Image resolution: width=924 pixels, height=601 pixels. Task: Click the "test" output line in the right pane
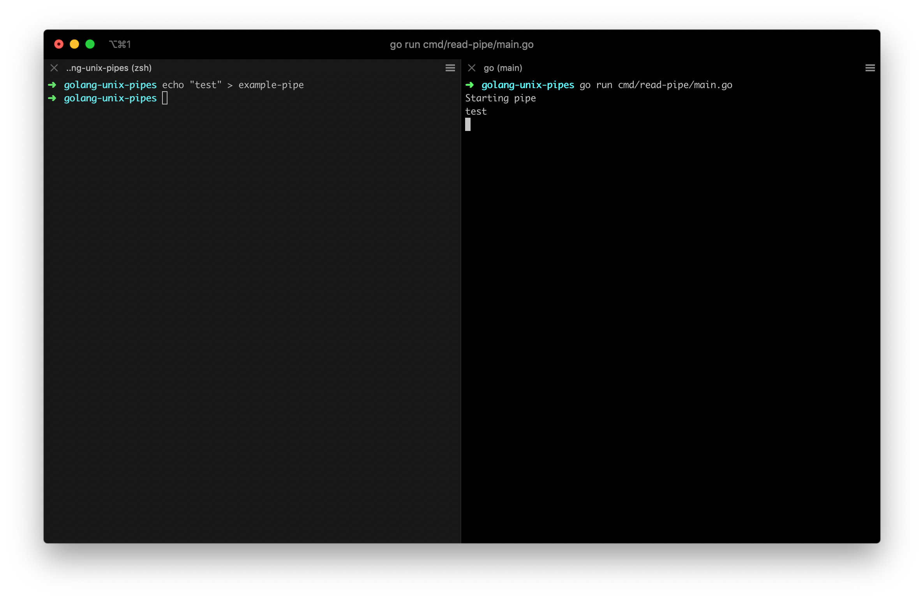[x=476, y=111]
